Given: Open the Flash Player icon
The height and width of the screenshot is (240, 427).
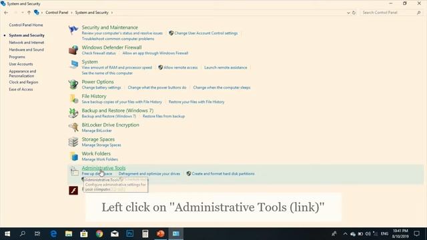Looking at the screenshot, I should (73, 191).
